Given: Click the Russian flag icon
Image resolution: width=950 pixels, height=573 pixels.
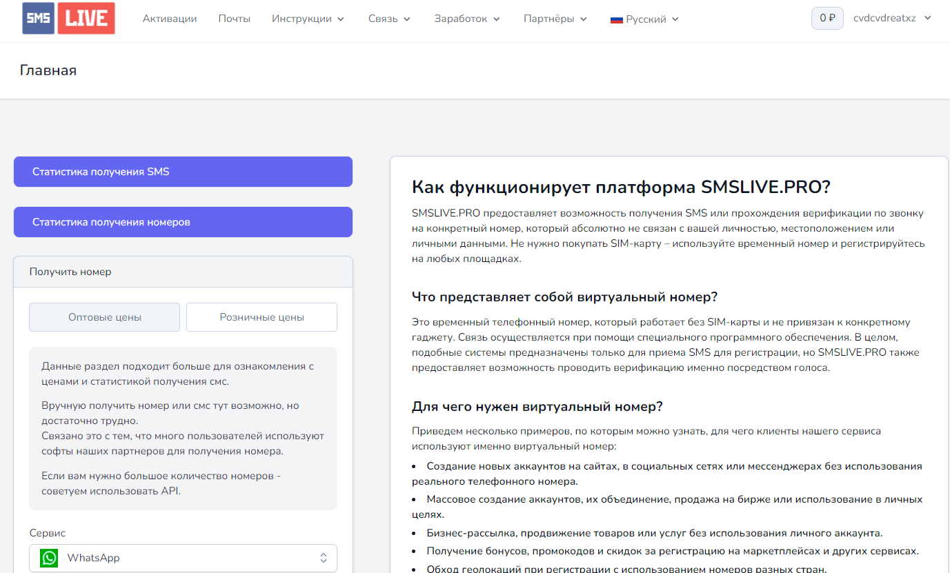Looking at the screenshot, I should (617, 19).
